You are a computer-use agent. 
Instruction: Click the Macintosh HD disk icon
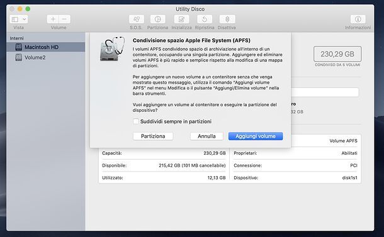19,47
